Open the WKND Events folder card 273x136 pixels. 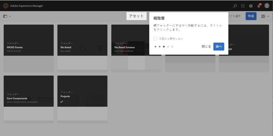[x=28, y=48]
